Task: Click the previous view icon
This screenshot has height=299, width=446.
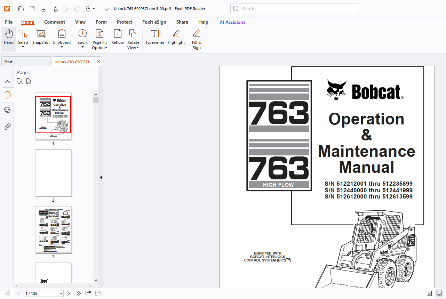Action: pos(88,293)
